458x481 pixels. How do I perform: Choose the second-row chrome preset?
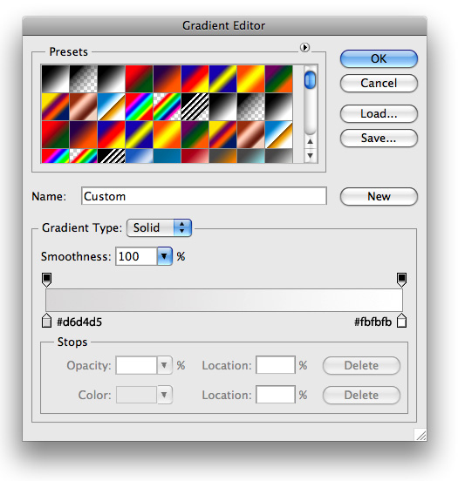111,107
